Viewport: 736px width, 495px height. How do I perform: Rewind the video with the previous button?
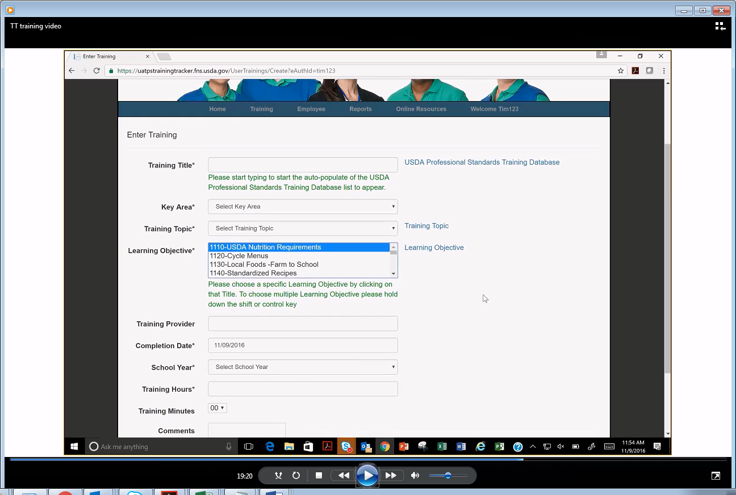[344, 476]
